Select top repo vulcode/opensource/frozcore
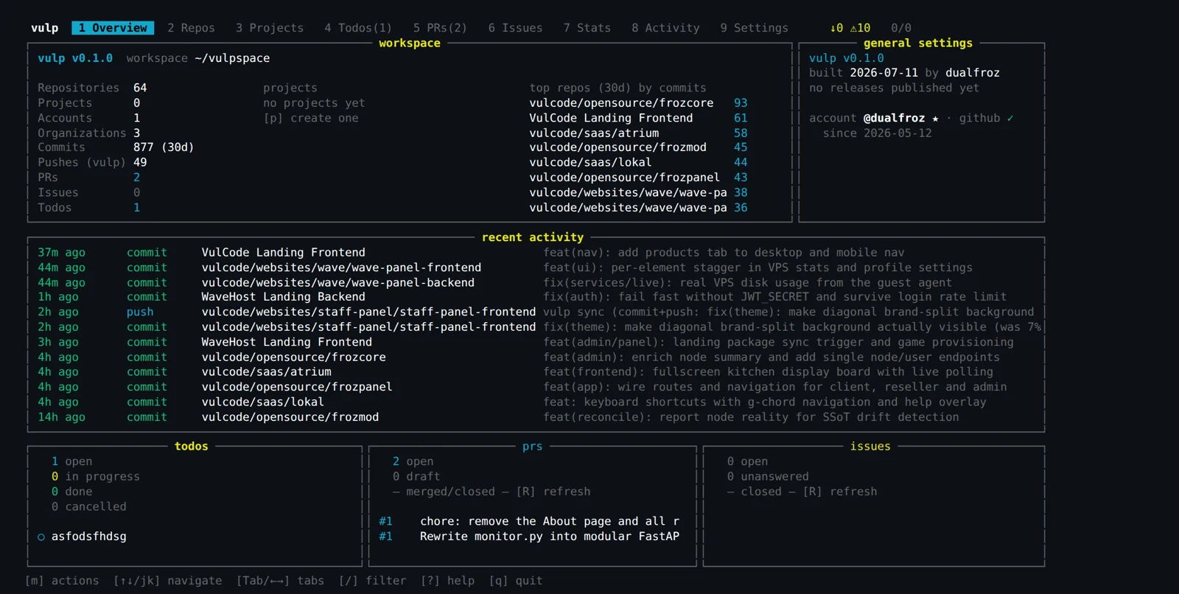This screenshot has height=594, width=1179. (638, 103)
